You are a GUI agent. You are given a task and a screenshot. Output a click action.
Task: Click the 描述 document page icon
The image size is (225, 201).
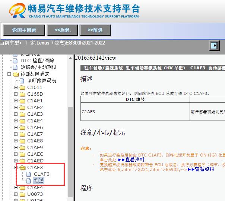29,181
